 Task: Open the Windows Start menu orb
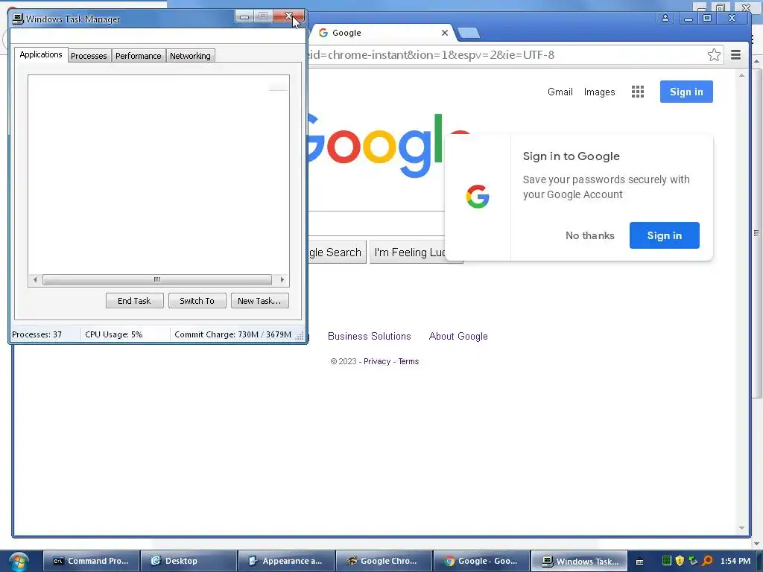18,562
